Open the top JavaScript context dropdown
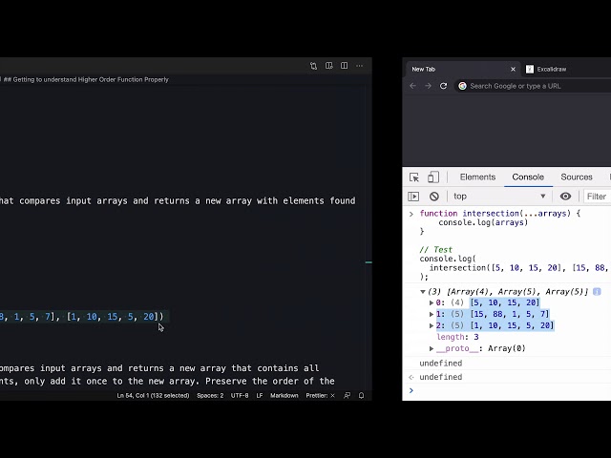 [x=499, y=197]
